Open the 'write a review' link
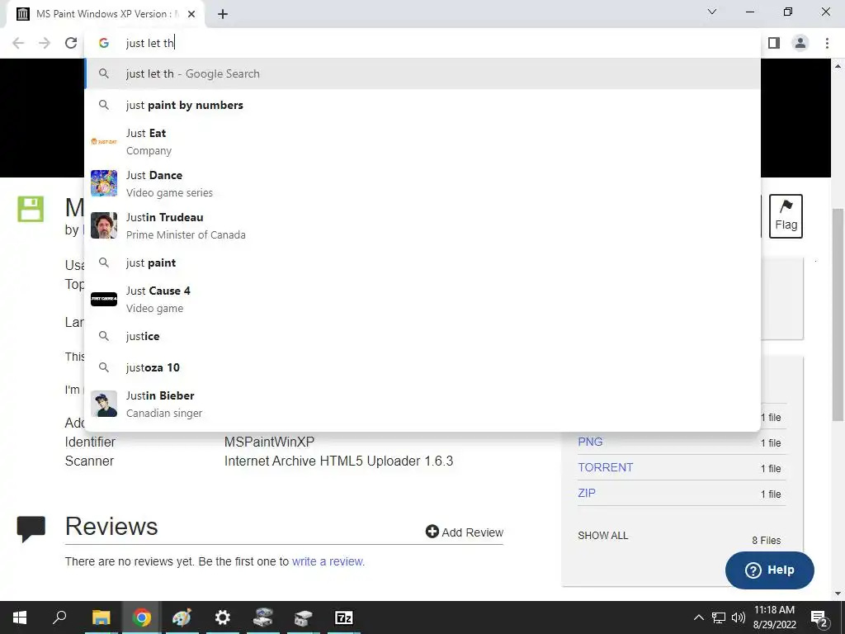The height and width of the screenshot is (634, 845). [x=328, y=561]
